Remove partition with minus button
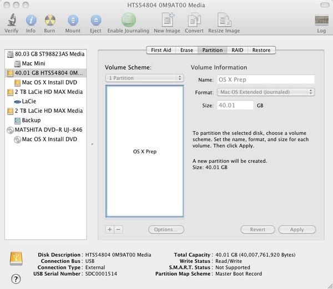 tap(119, 230)
